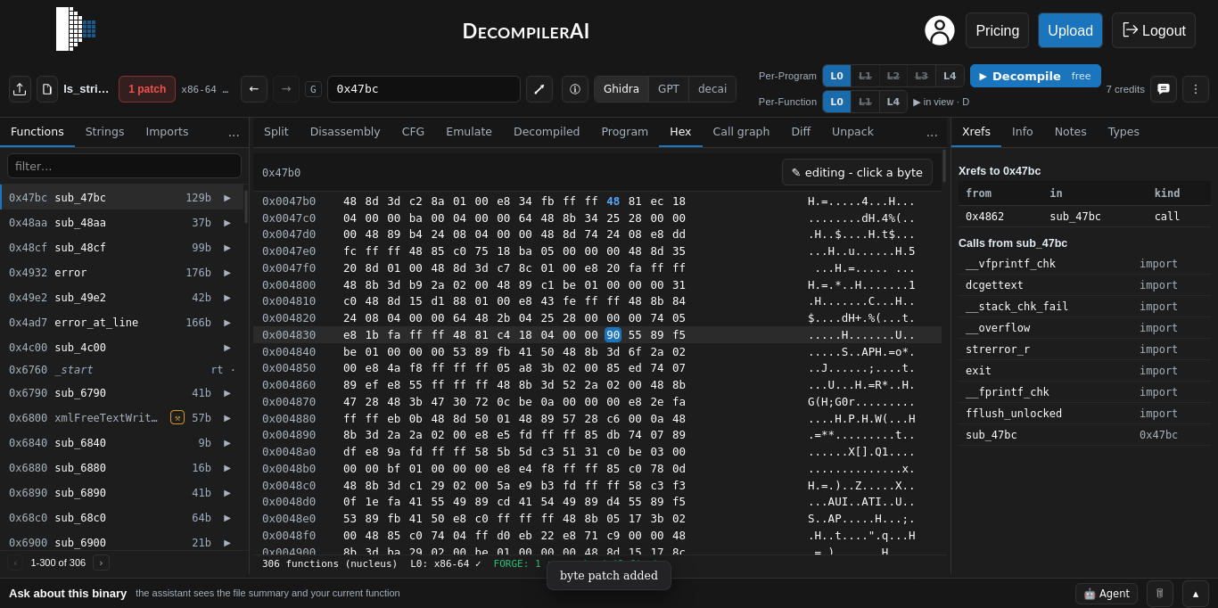Screen dimensions: 1218x608
Task: Run play icon for sub_47bc
Action: tap(227, 198)
